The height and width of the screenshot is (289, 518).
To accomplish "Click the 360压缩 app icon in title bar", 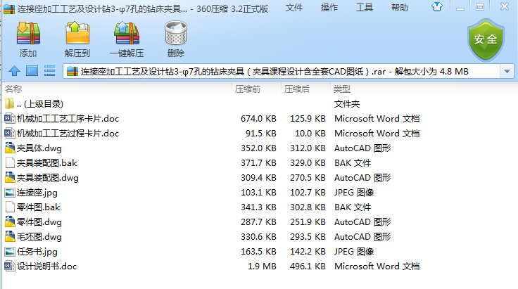I will 9,8.
